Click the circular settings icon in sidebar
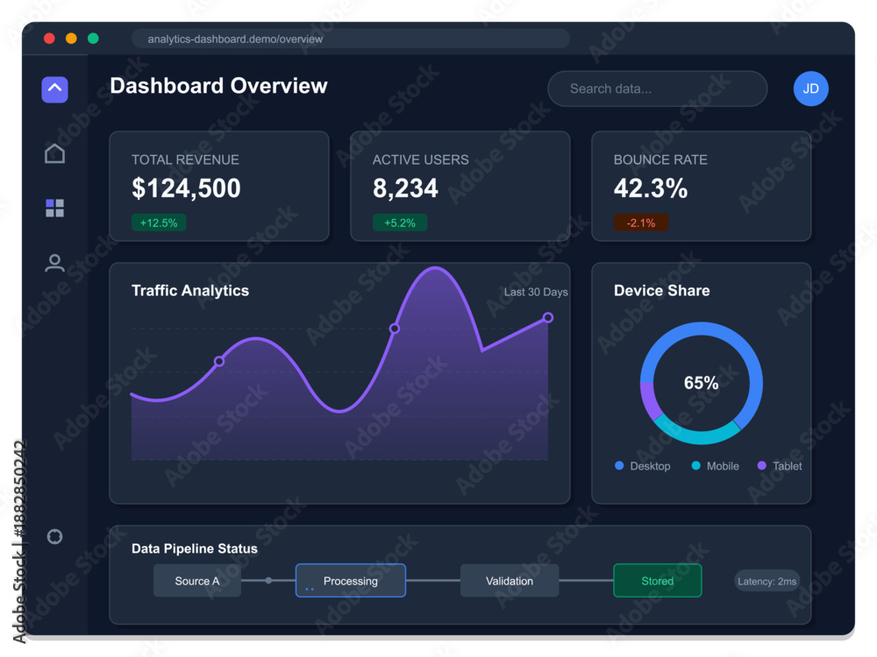The width and height of the screenshot is (877, 657). tap(54, 536)
